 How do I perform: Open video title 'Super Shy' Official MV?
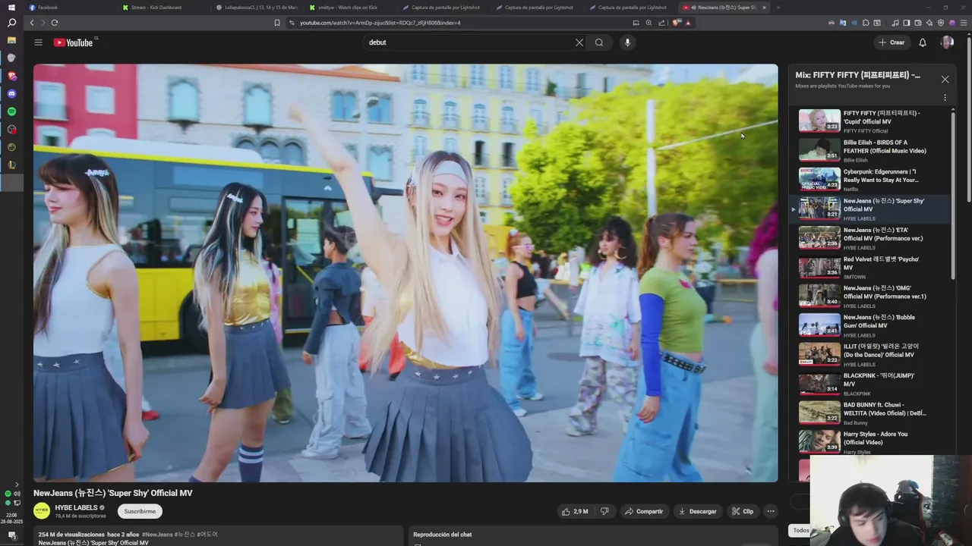pyautogui.click(x=112, y=493)
